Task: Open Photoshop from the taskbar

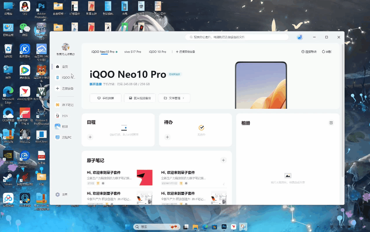Action: (224, 227)
